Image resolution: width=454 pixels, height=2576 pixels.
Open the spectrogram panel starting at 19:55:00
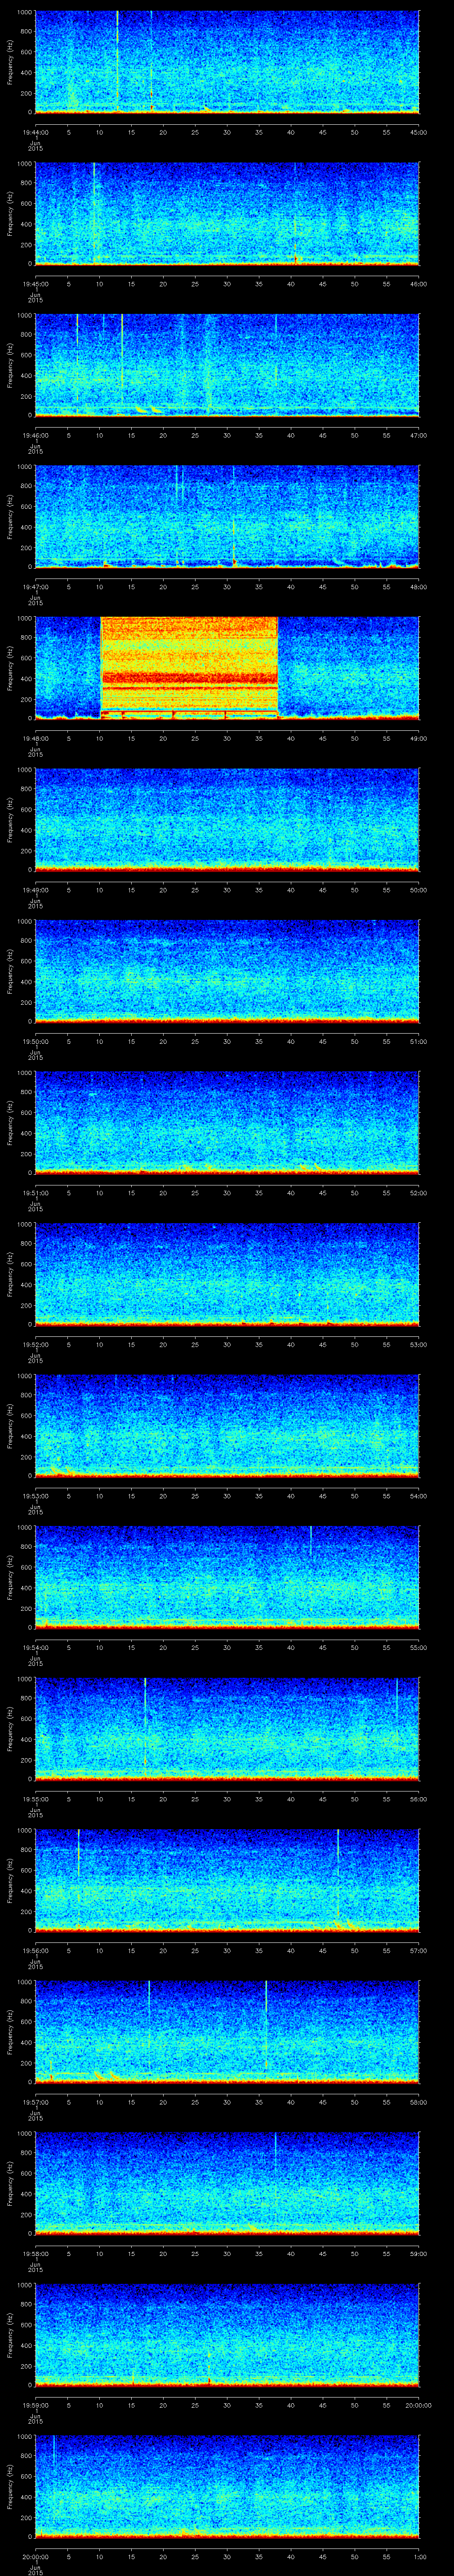[227, 1729]
